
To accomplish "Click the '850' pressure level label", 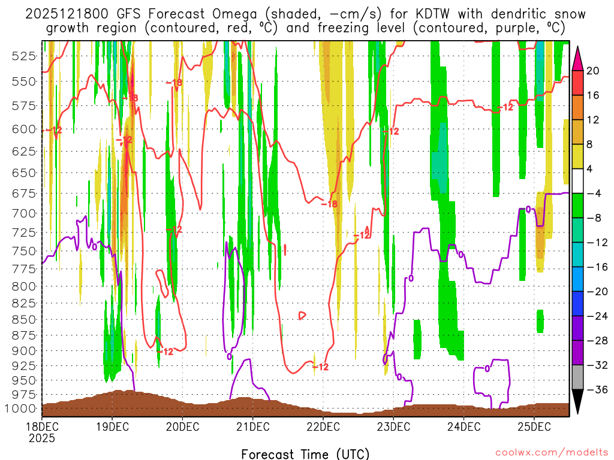I will [24, 320].
